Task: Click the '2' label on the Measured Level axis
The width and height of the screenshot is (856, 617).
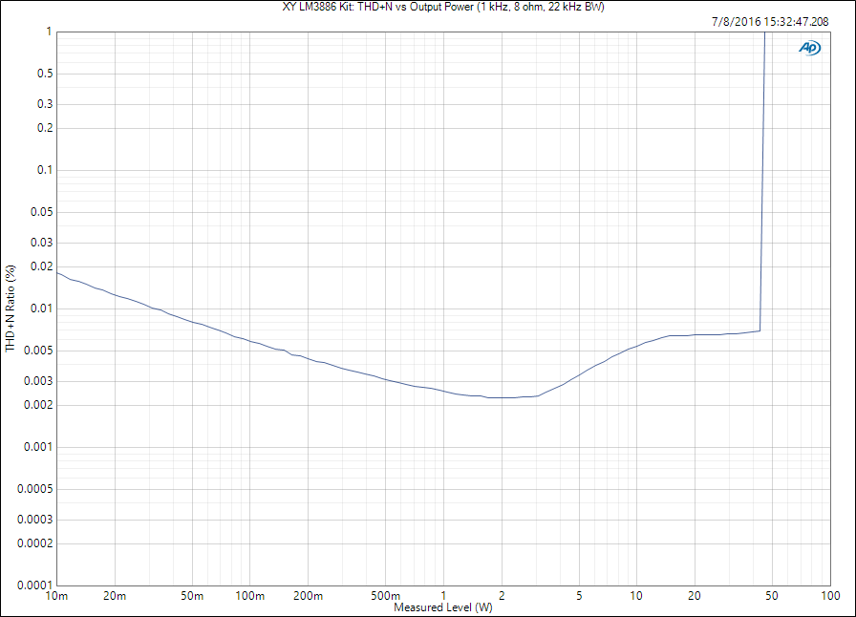Action: pos(502,596)
